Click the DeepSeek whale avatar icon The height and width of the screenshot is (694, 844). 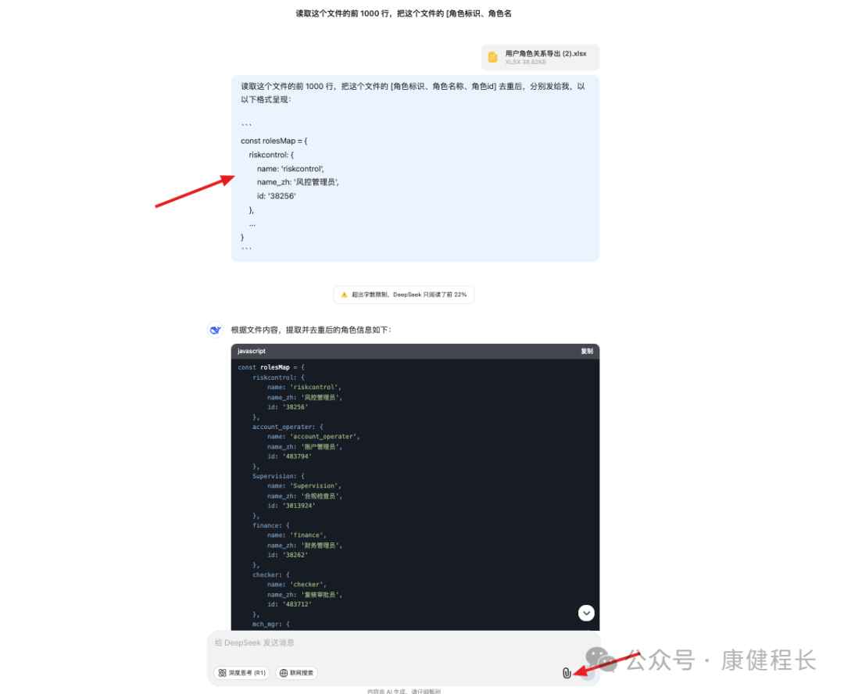tap(216, 330)
